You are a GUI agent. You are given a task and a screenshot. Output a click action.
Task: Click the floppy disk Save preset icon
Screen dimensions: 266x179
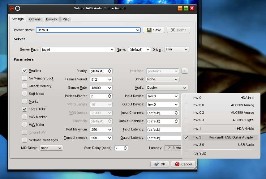[149, 30]
